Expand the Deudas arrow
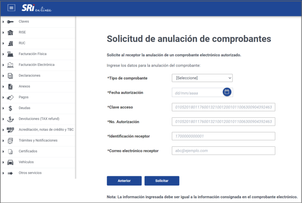This screenshot has width=302, height=203. click(x=3, y=108)
